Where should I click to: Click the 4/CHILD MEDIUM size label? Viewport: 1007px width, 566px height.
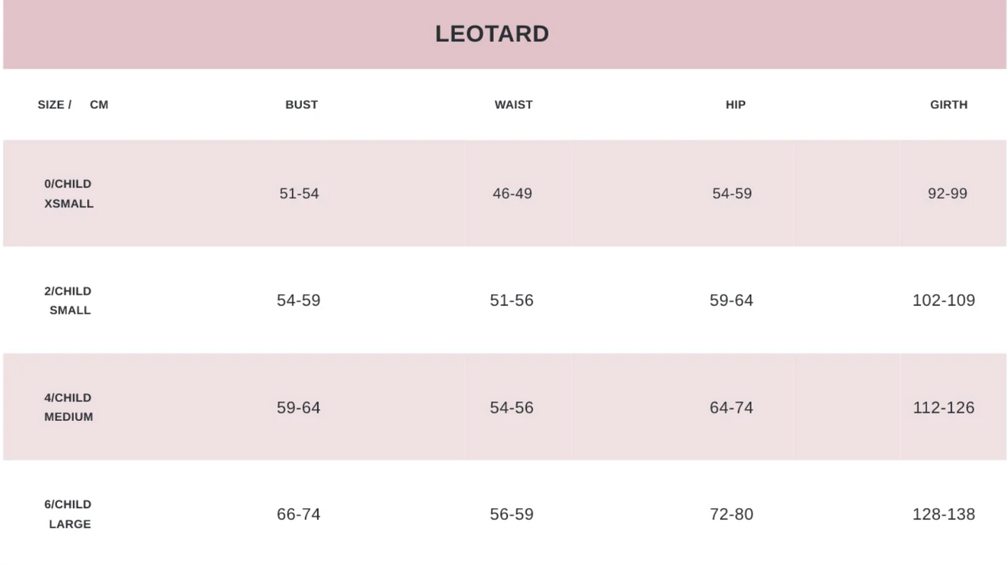coord(68,407)
